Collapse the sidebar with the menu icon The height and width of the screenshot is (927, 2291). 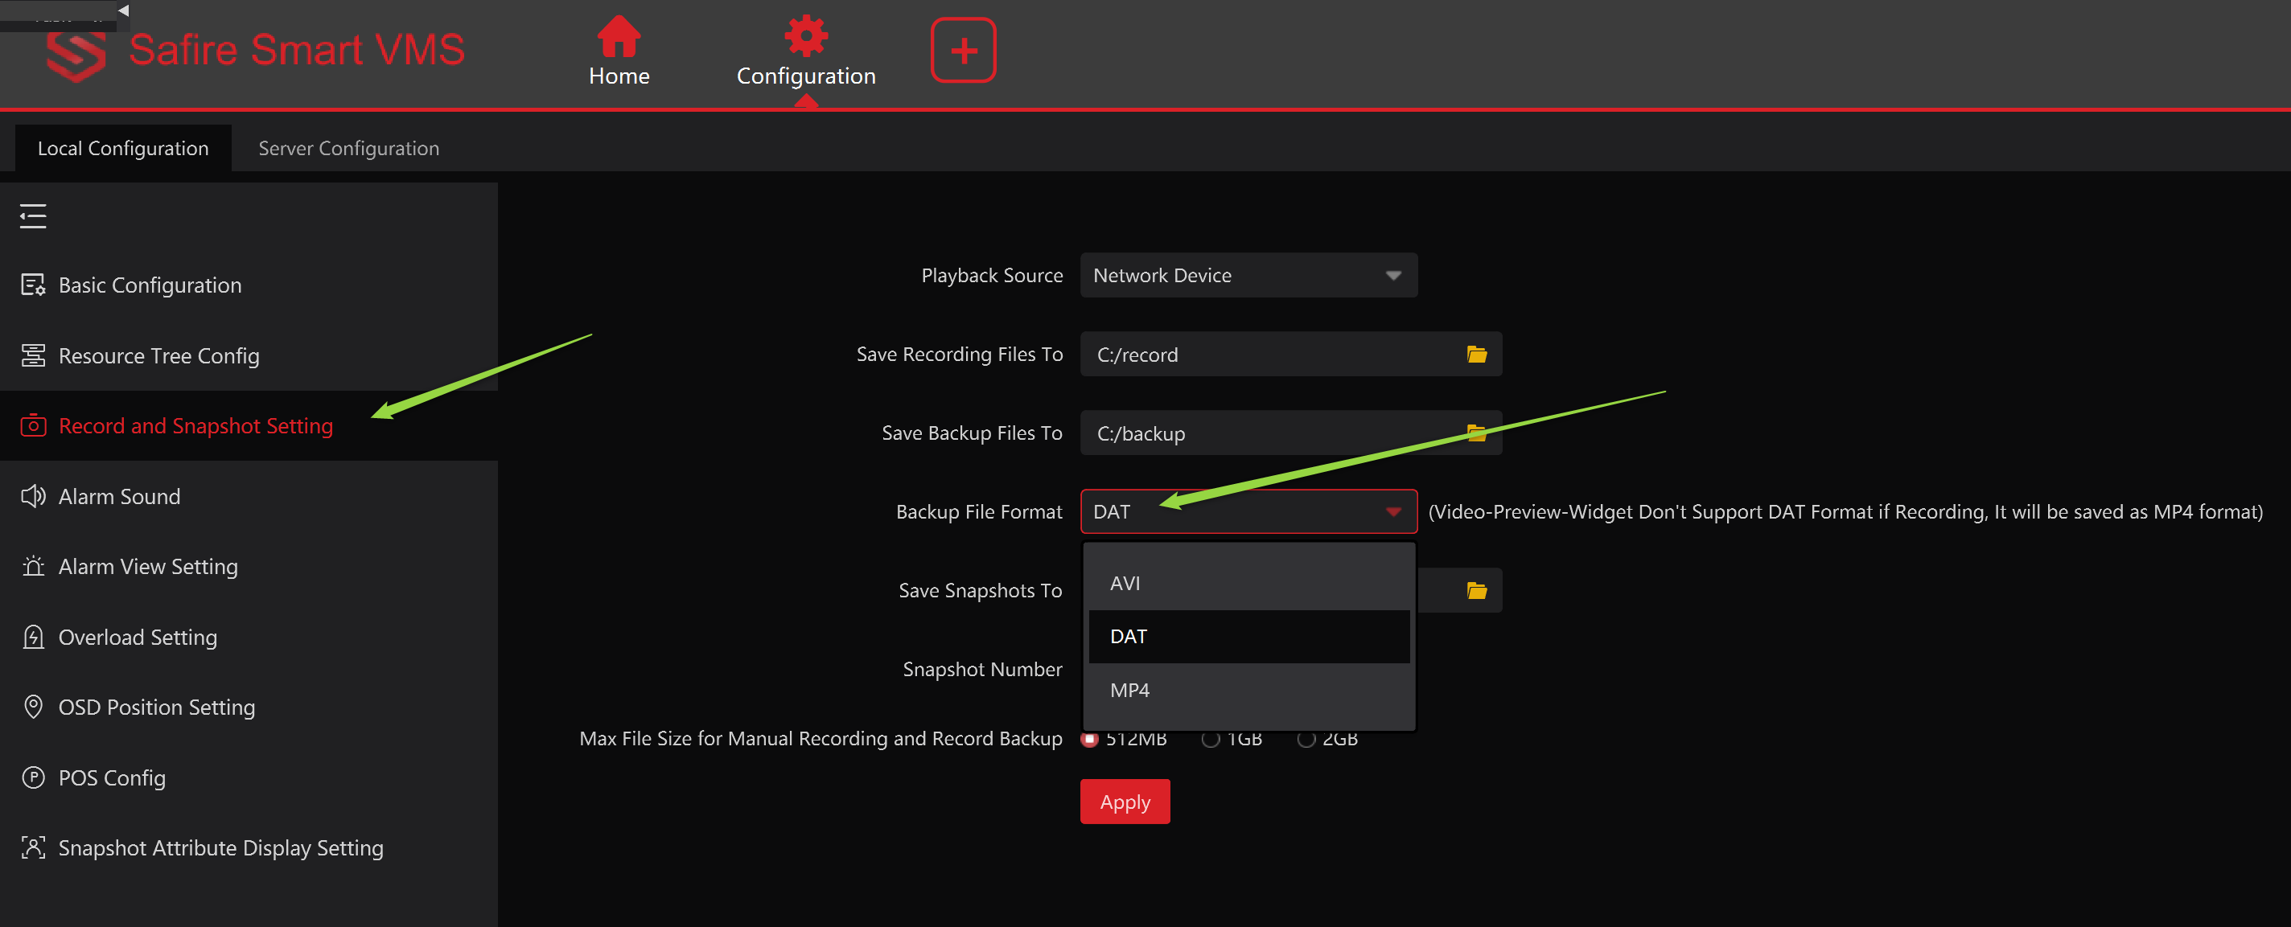[33, 216]
